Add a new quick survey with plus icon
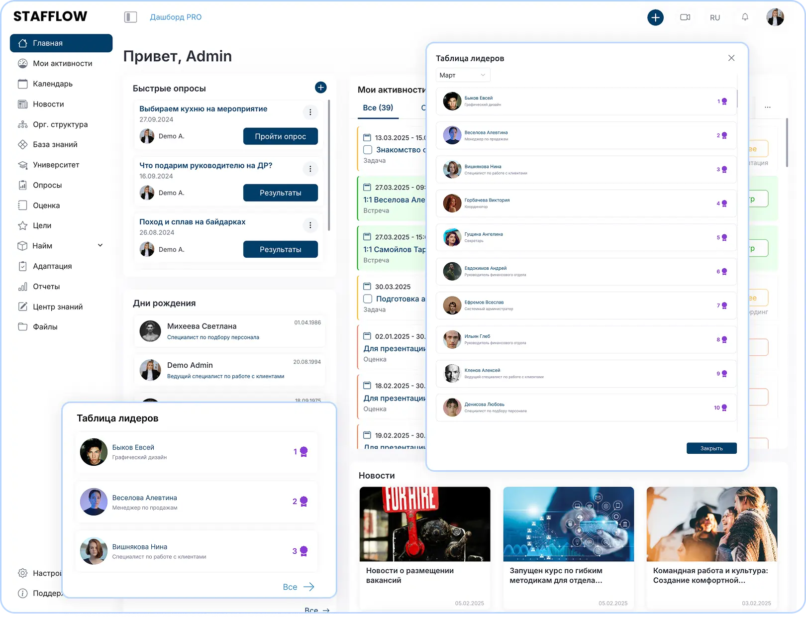 (321, 88)
